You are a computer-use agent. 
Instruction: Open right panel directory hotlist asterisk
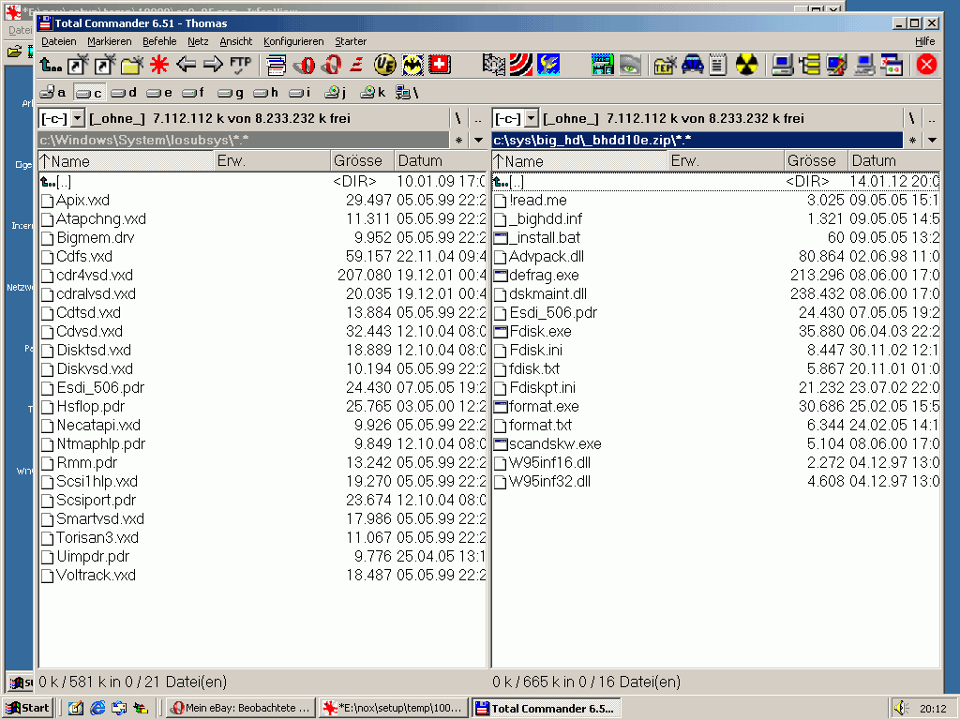coord(913,141)
